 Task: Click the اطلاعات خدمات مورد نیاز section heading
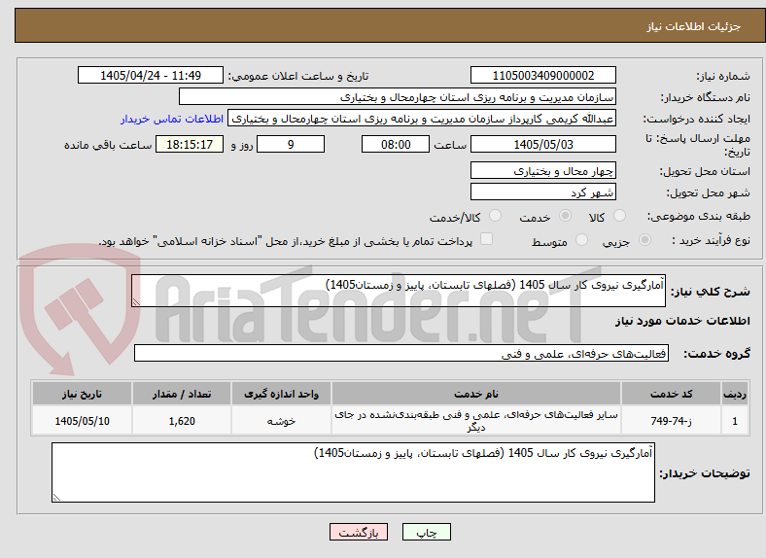682,321
